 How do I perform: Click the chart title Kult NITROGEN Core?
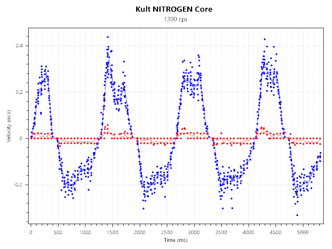pos(174,9)
